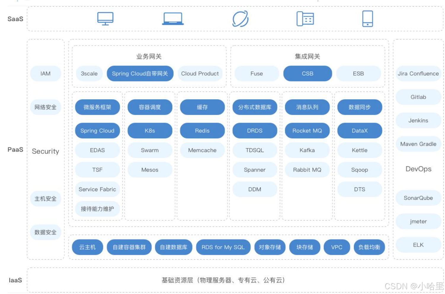This screenshot has width=445, height=294.
Task: Select the 网络安全 pill
Action: tap(45, 107)
